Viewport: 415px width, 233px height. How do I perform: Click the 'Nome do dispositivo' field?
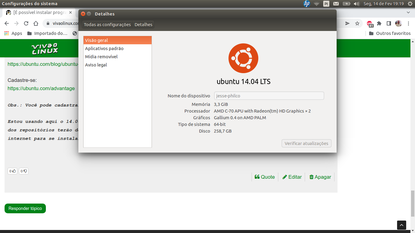click(x=269, y=96)
